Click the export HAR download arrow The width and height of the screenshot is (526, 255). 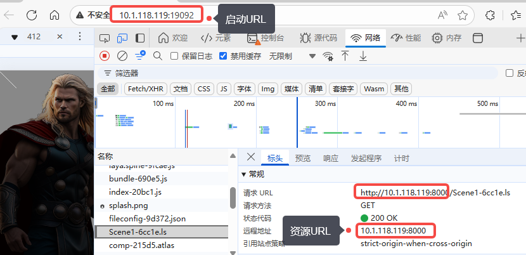(363, 56)
